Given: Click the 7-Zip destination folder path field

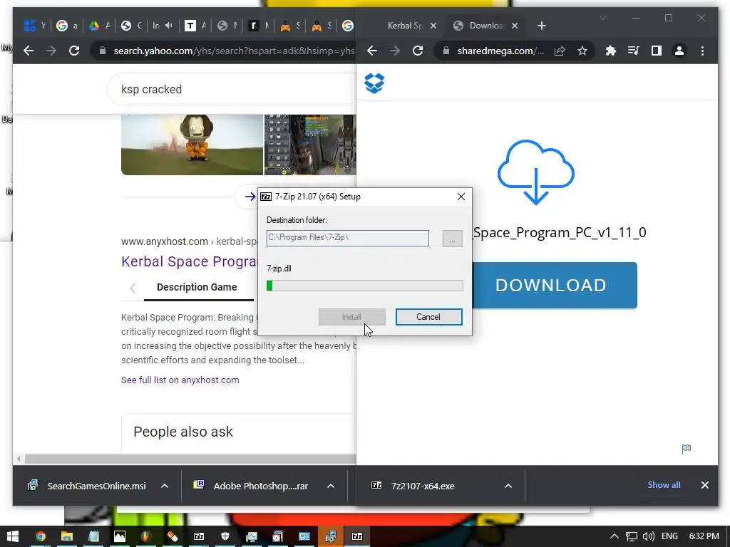Looking at the screenshot, I should click(x=348, y=238).
